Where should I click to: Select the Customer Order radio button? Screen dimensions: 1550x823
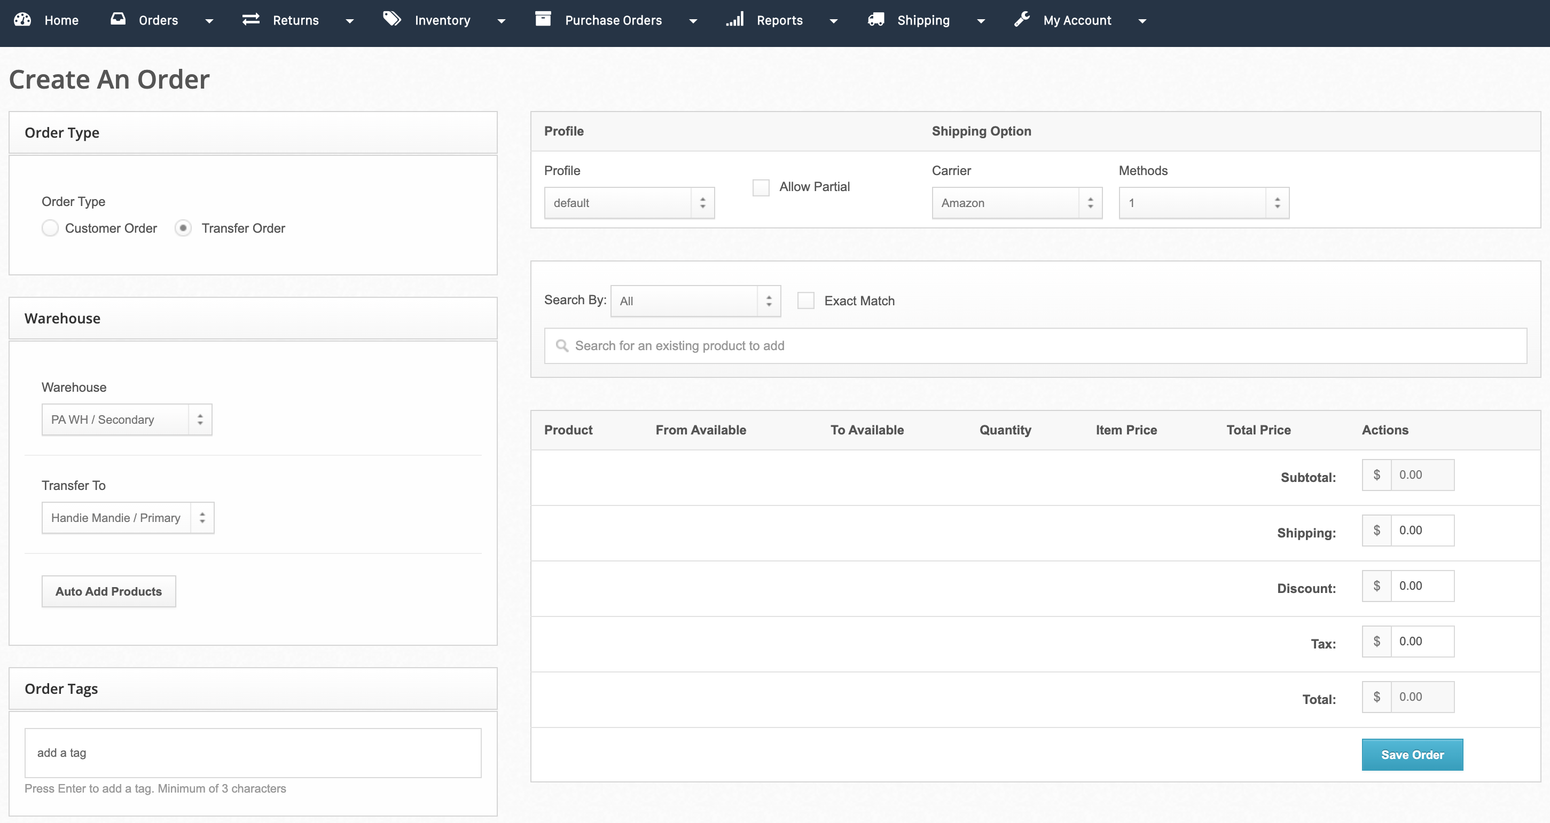tap(50, 228)
